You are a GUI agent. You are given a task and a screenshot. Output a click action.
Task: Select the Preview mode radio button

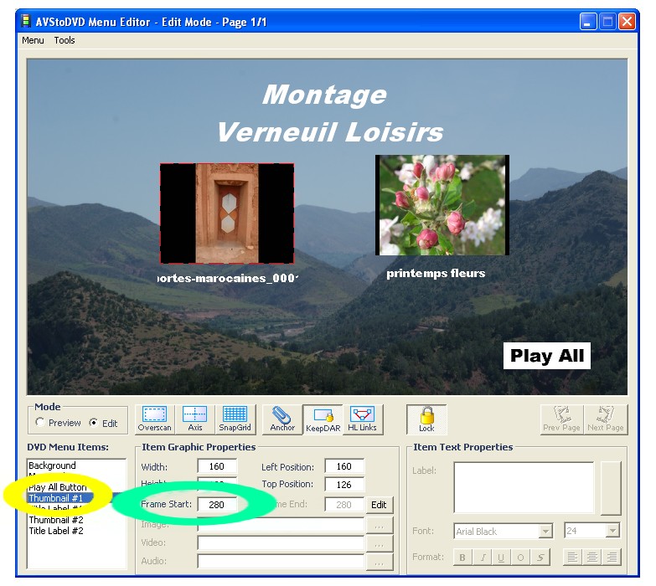click(40, 423)
